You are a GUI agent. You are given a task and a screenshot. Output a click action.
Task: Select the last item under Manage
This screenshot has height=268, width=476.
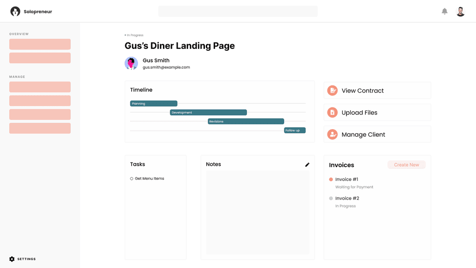tap(40, 128)
